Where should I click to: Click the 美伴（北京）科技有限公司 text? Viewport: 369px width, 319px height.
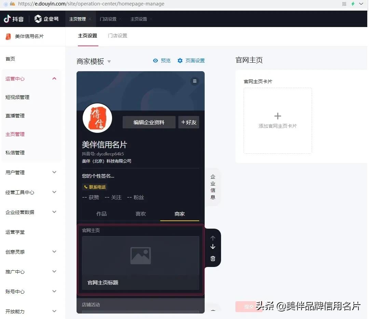[107, 161]
